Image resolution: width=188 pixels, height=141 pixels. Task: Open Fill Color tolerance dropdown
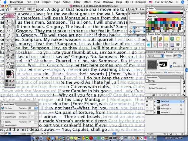pyautogui.click(x=36, y=108)
